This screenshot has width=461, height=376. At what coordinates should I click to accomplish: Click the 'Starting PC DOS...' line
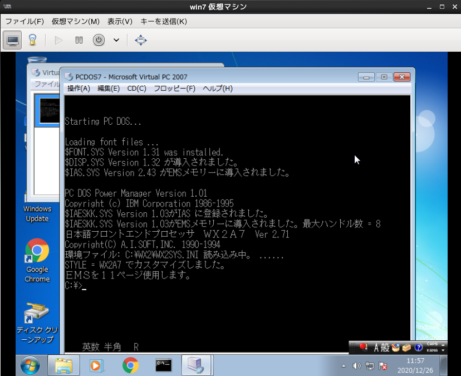pos(103,121)
